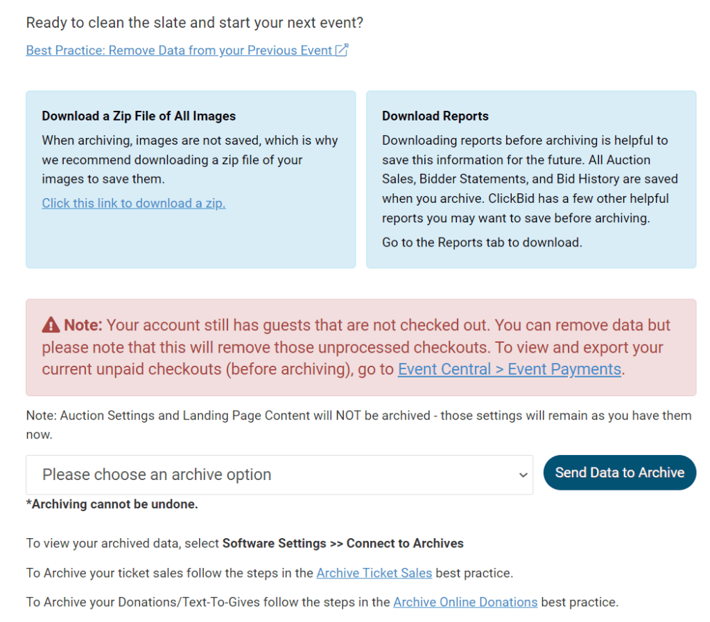Click the bold 'Software Settings >> Connect to Archives' text

coord(343,543)
